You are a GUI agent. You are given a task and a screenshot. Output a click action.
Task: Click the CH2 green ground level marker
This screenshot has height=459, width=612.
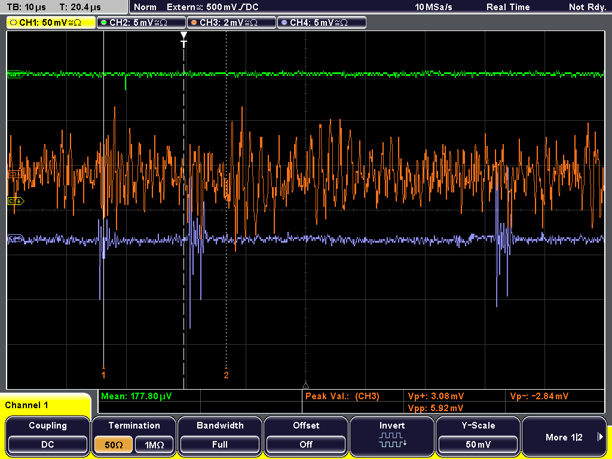click(x=16, y=74)
